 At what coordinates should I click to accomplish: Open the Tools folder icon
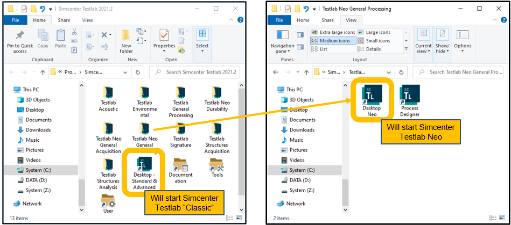pos(217,166)
